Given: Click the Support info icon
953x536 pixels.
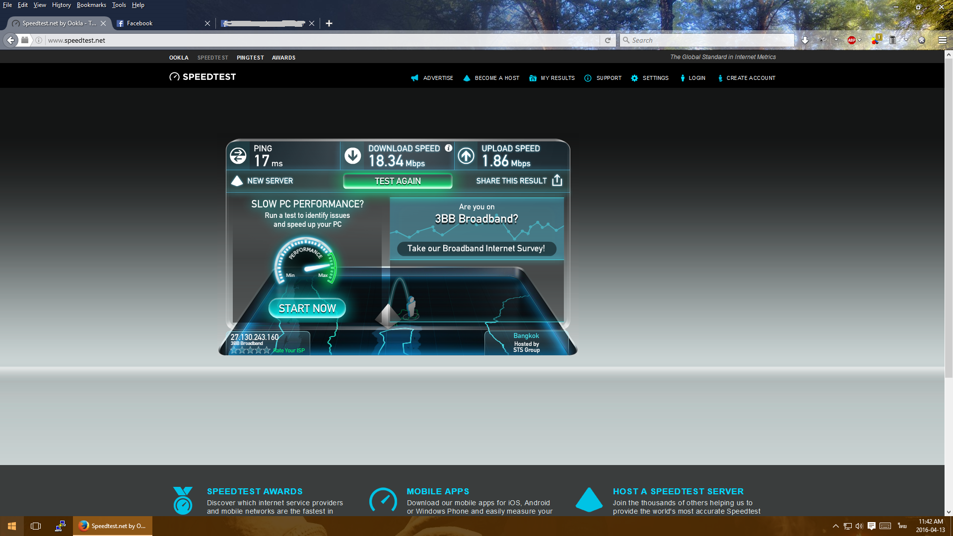Looking at the screenshot, I should pyautogui.click(x=588, y=78).
